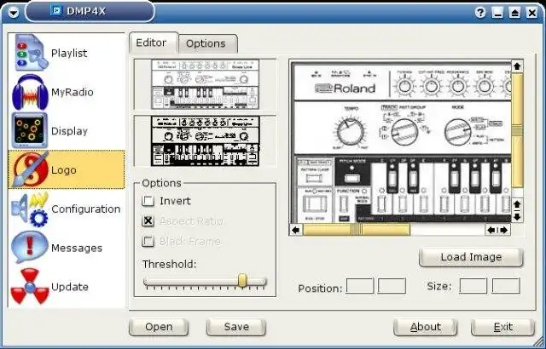Click the first Position input field
546x349 pixels.
pos(360,286)
